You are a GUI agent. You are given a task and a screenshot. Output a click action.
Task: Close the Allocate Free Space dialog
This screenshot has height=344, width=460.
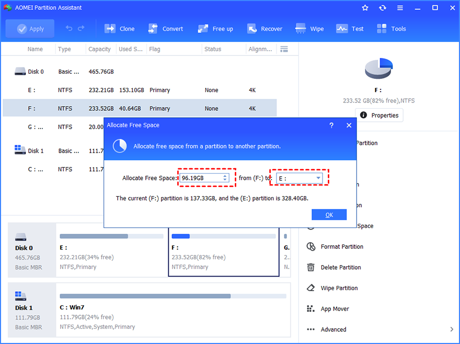pos(349,125)
